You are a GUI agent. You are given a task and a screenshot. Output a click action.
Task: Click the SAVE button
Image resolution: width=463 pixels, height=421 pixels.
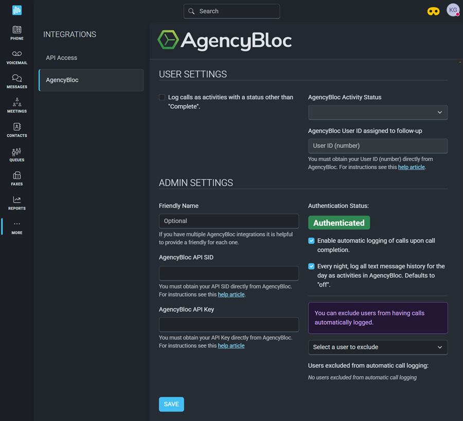[171, 404]
